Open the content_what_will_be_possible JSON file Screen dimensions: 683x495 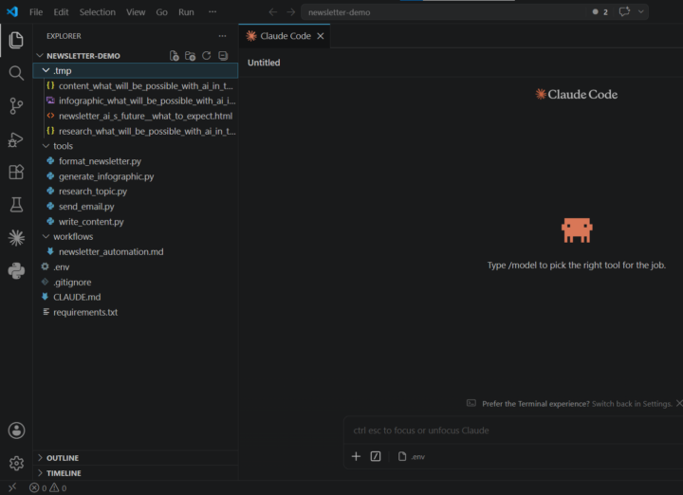click(136, 85)
